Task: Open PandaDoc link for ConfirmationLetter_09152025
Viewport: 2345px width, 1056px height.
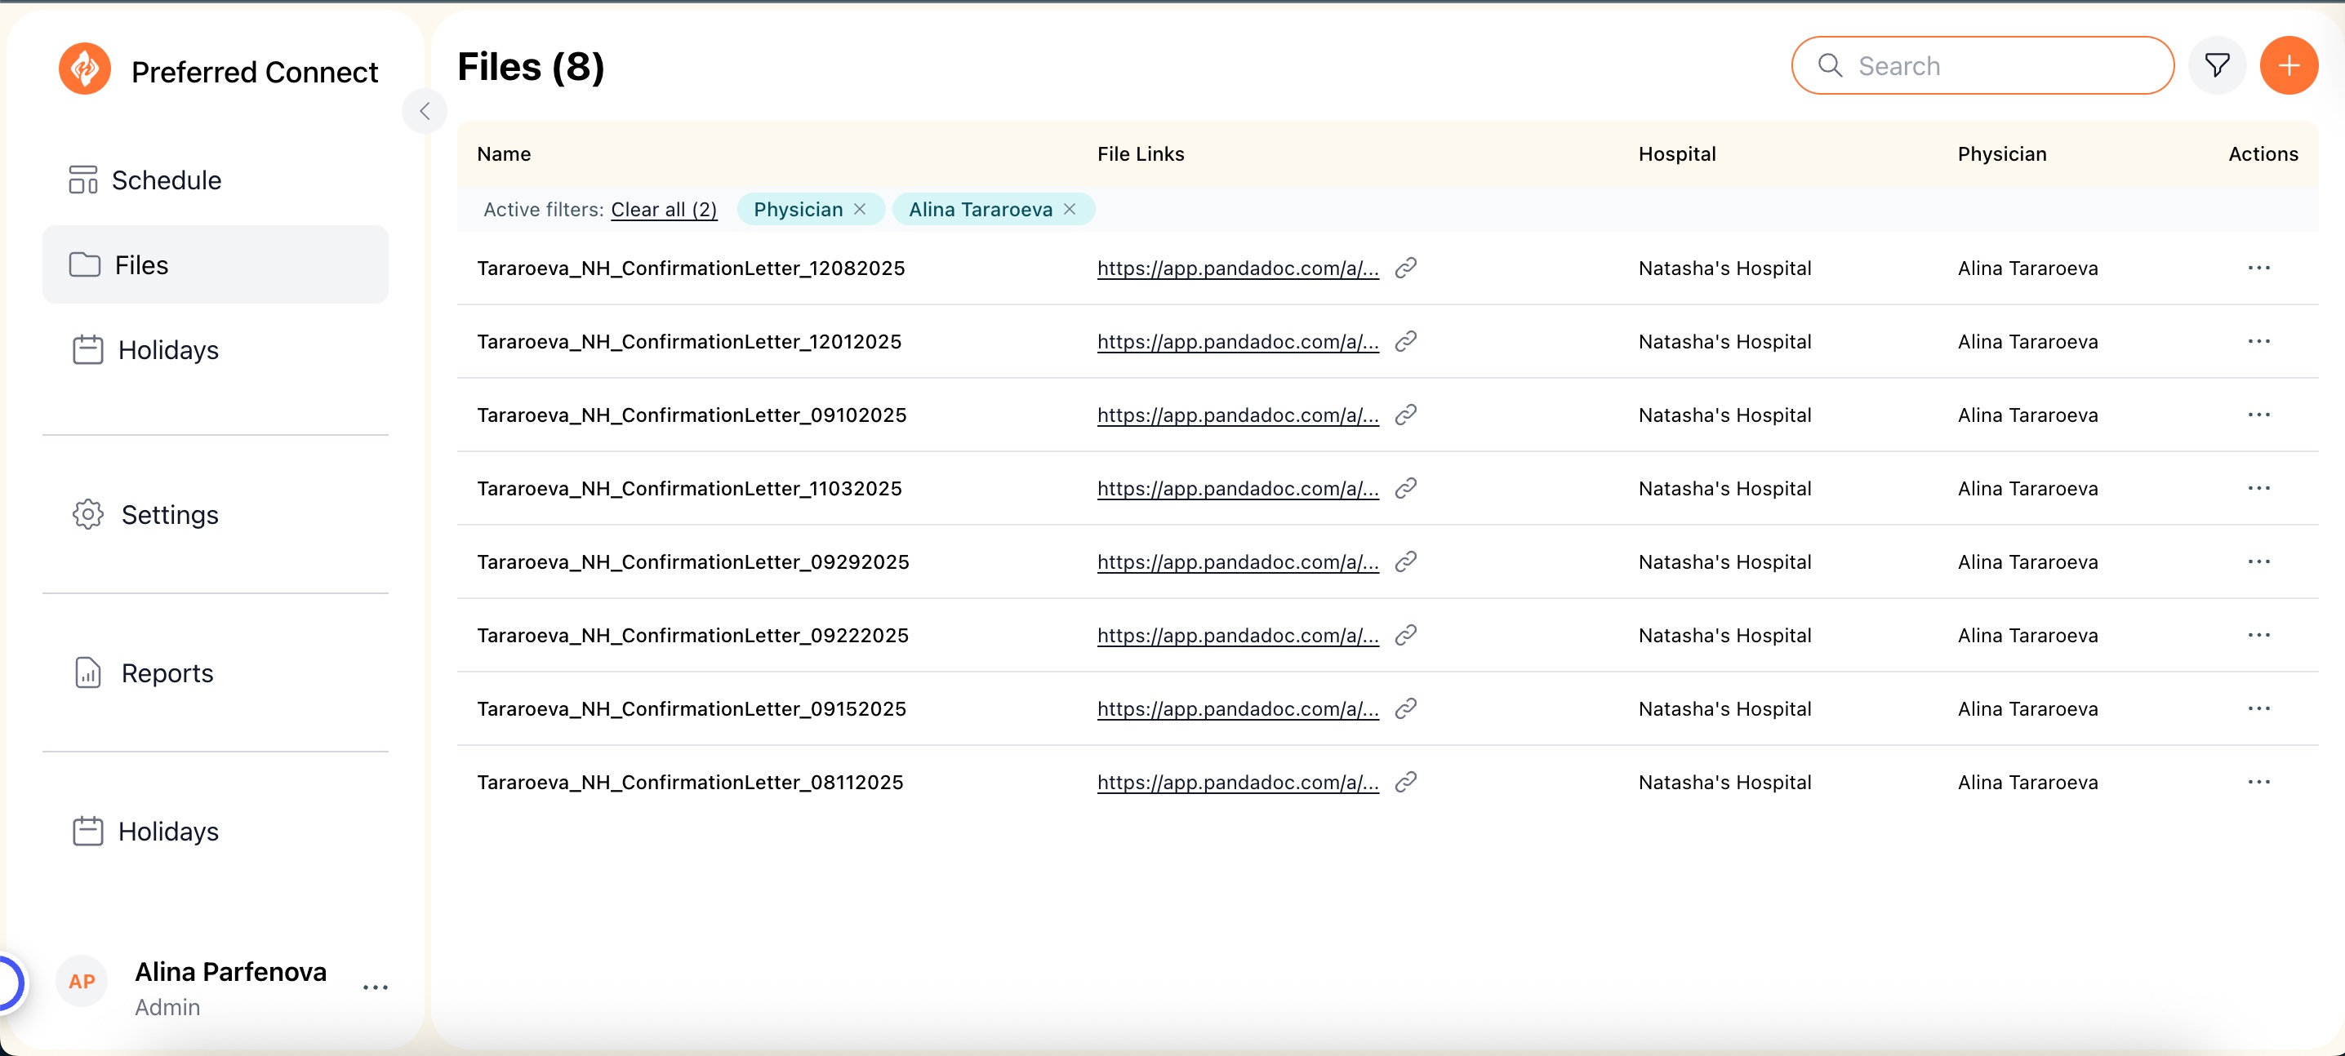Action: tap(1237, 709)
